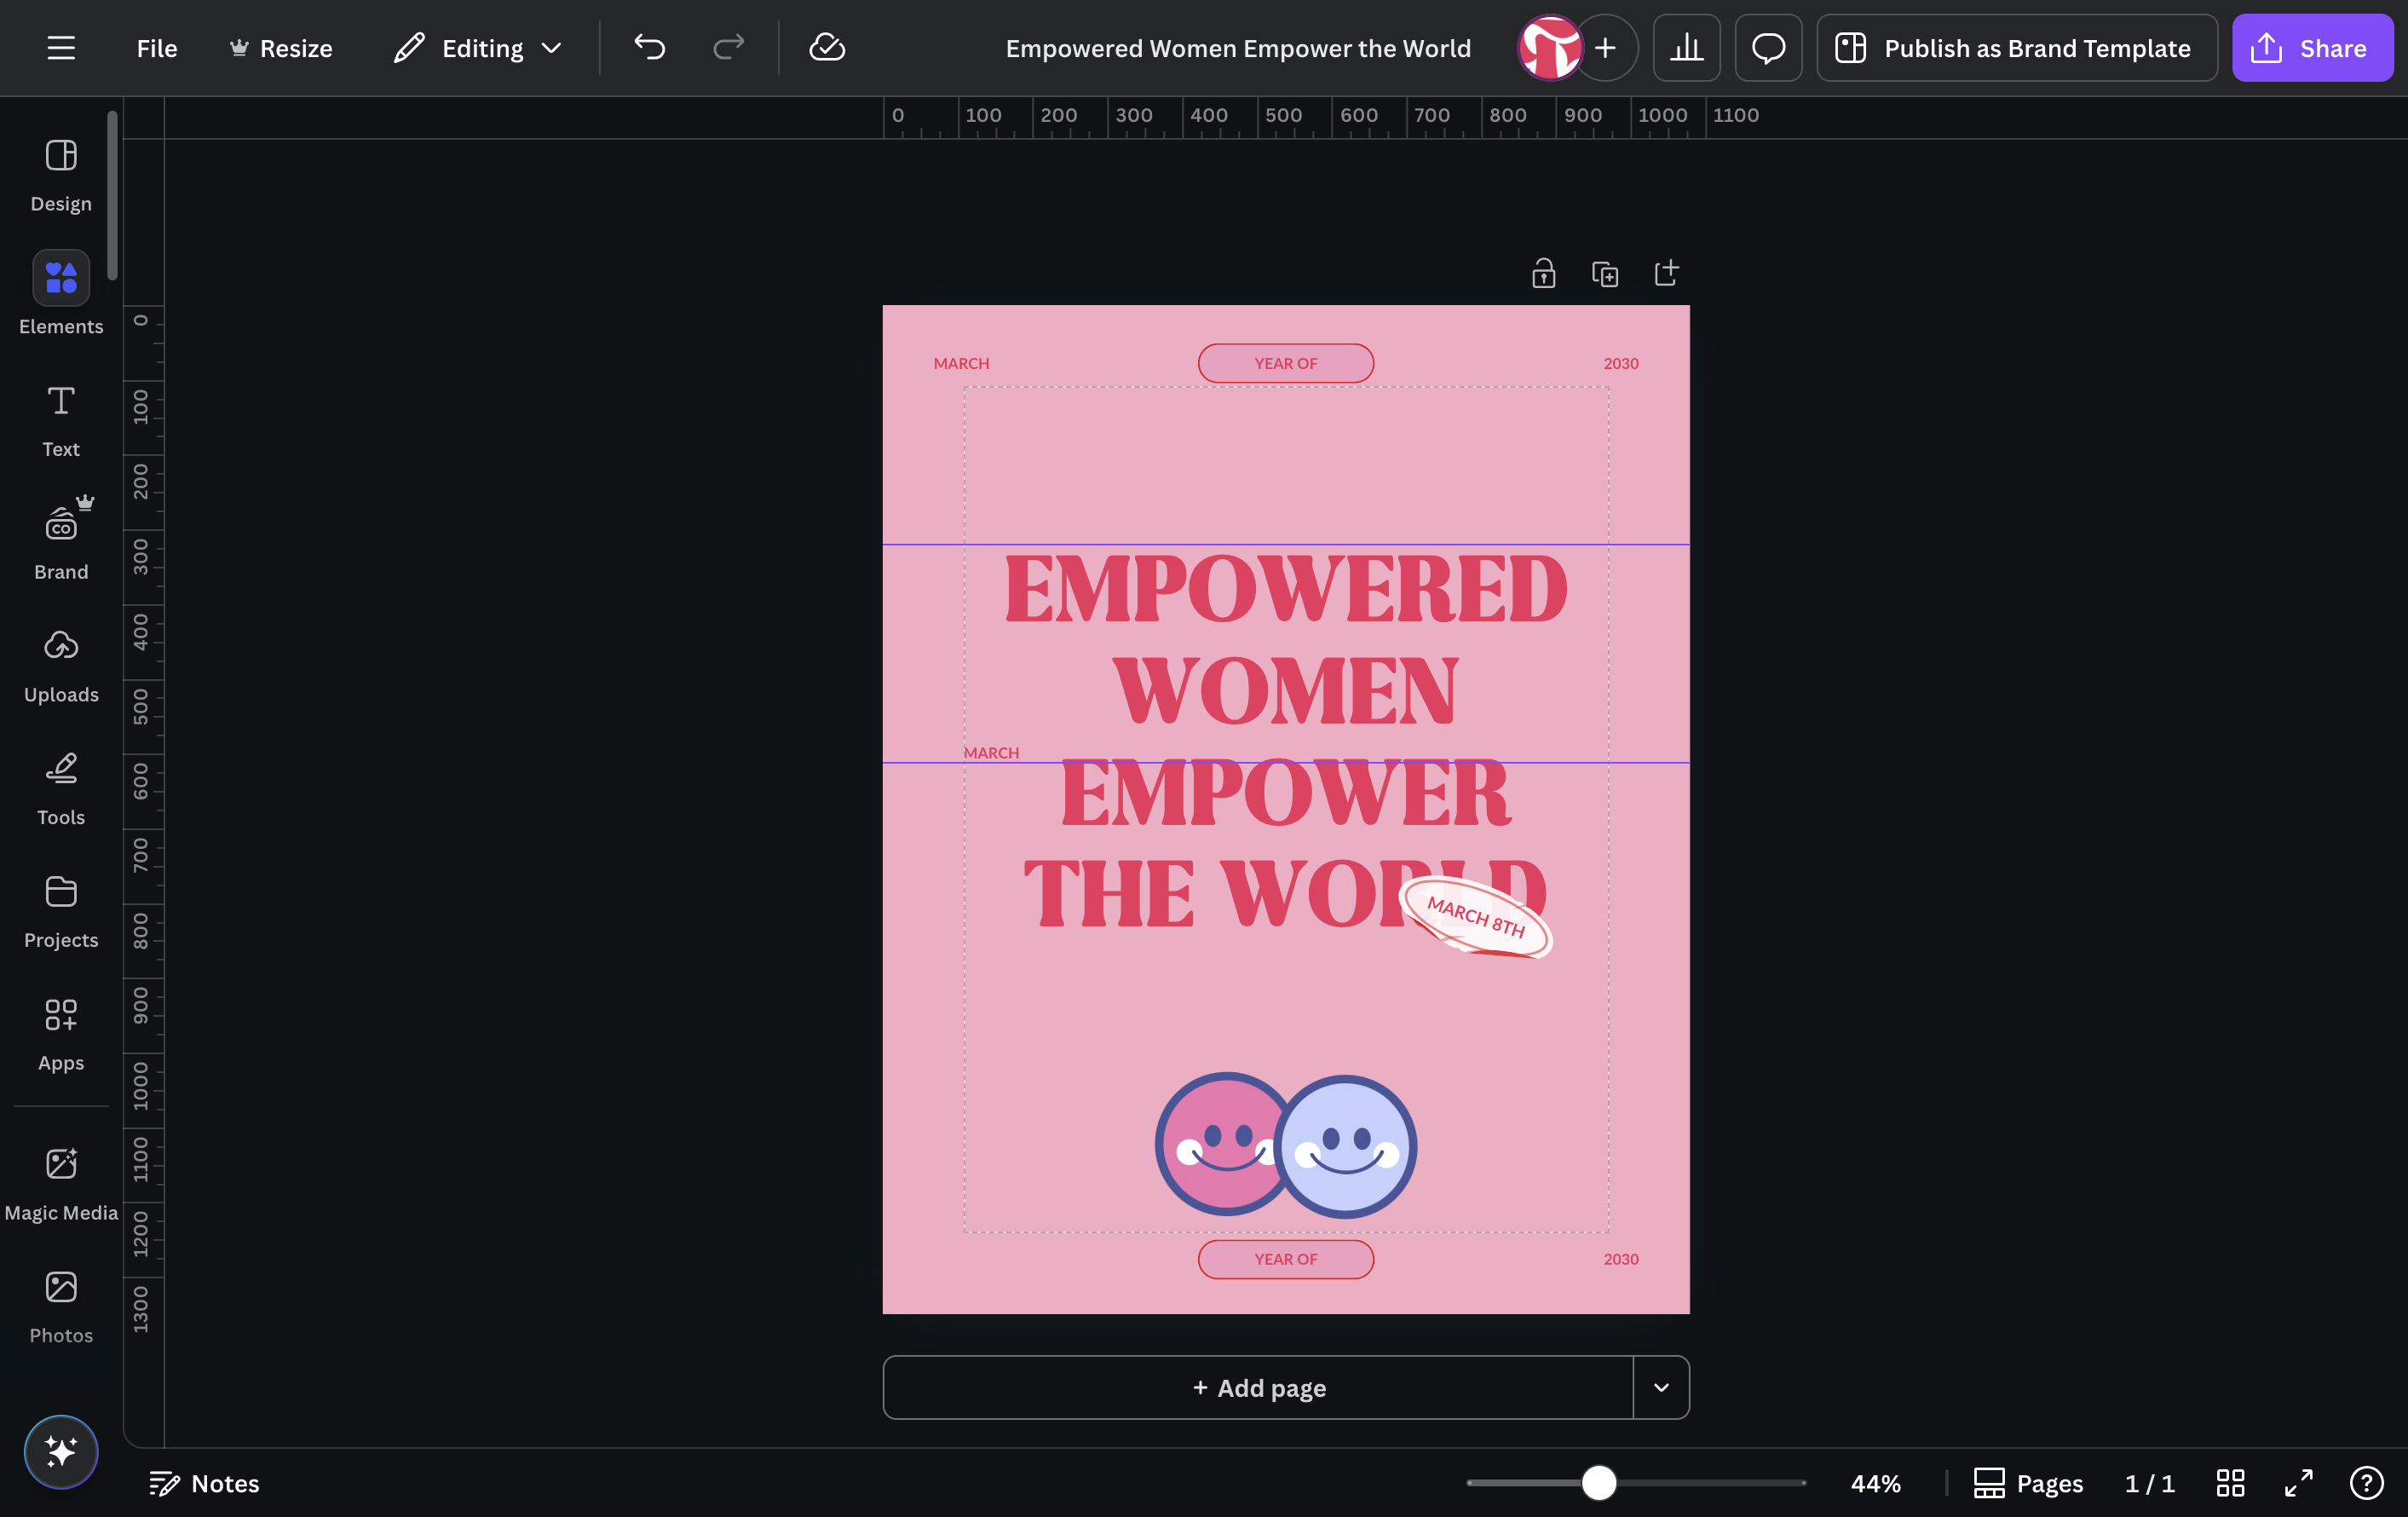Toggle the page lock icon
The image size is (2408, 1517).
[x=1543, y=273]
